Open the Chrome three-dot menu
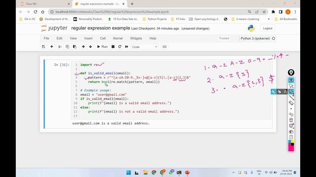 [295, 12]
